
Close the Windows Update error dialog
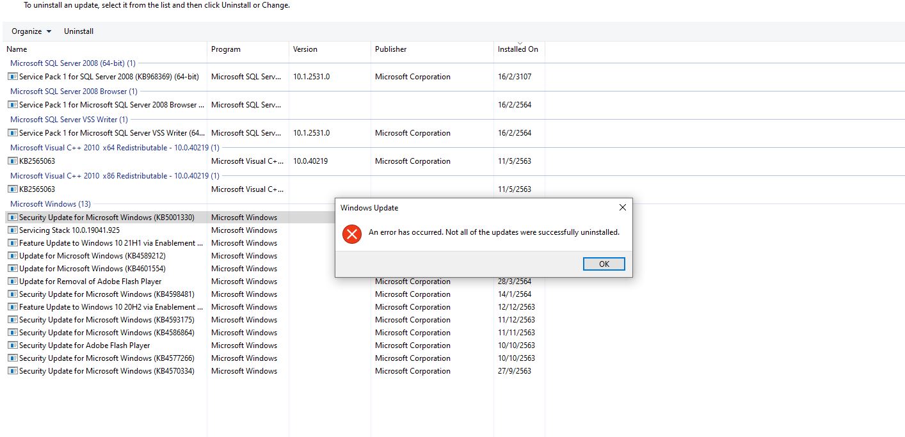coord(622,207)
